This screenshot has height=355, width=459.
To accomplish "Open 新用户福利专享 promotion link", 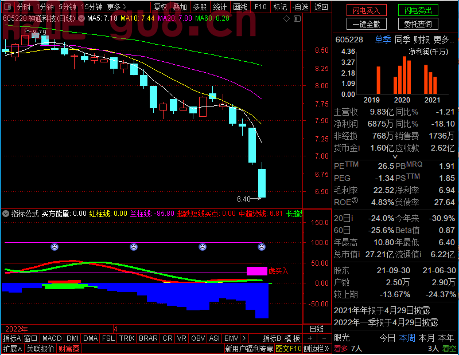I will [249, 349].
